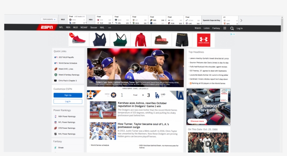
Task: Open the more sports ellipsis menu
Action: tap(110, 28)
